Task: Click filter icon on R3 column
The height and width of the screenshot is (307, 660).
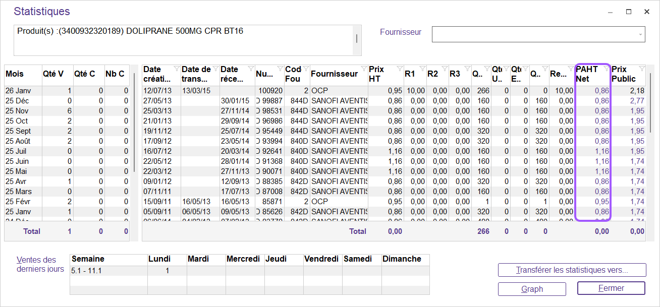Action: point(467,69)
